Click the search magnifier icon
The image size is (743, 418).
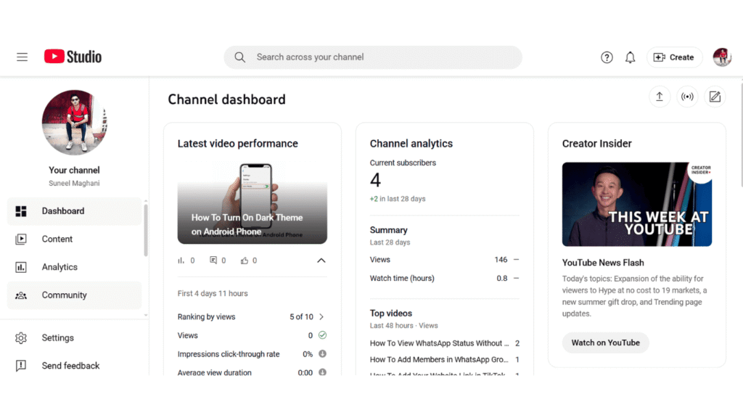pos(239,57)
